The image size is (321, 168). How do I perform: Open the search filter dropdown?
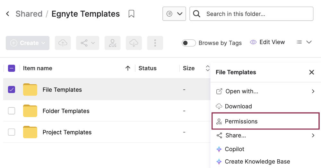point(174,14)
